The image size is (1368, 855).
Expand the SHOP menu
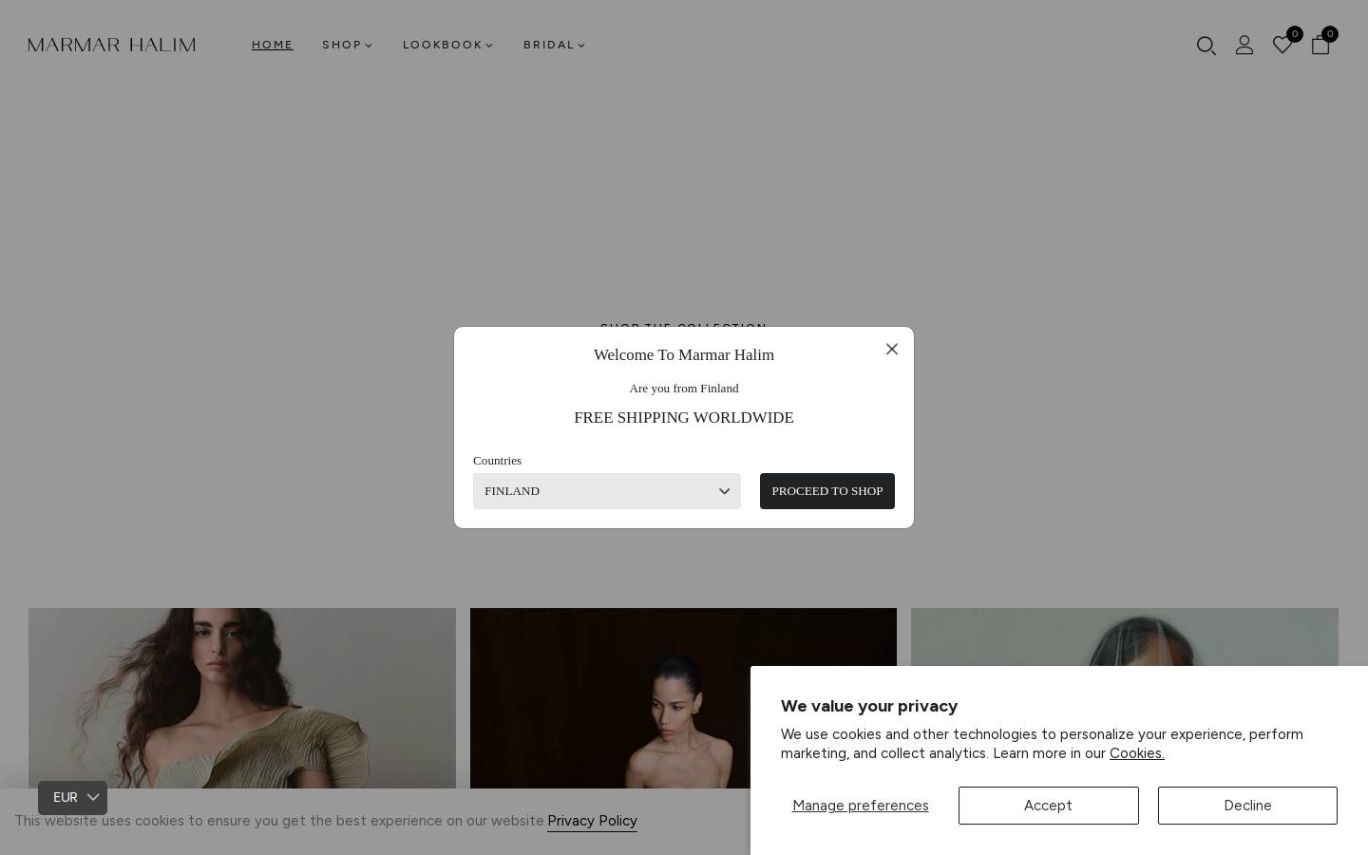click(348, 45)
